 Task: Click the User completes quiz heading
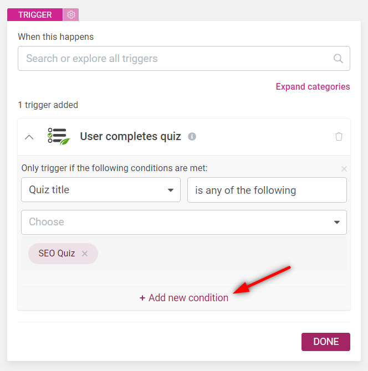click(130, 136)
